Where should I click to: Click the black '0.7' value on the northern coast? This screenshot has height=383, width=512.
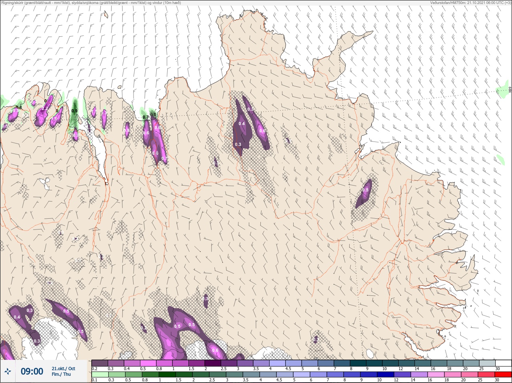pos(146,117)
